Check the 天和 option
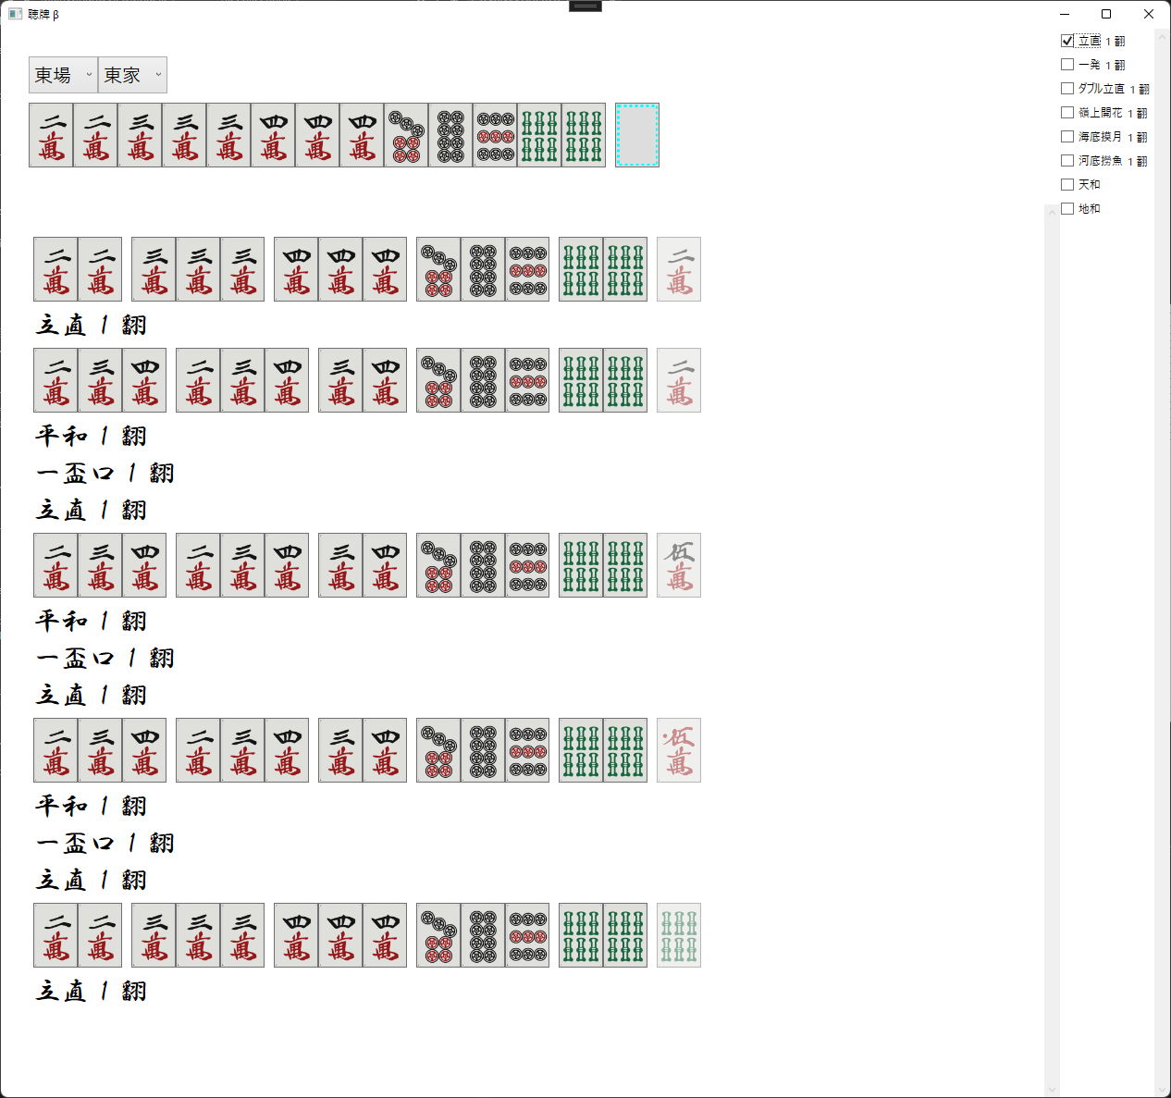 (1067, 184)
